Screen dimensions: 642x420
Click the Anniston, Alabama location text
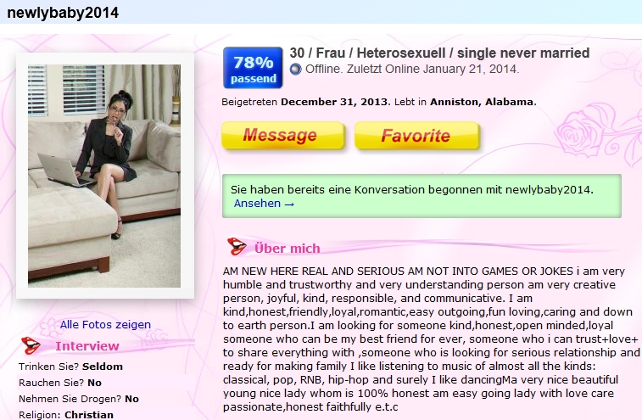click(483, 102)
